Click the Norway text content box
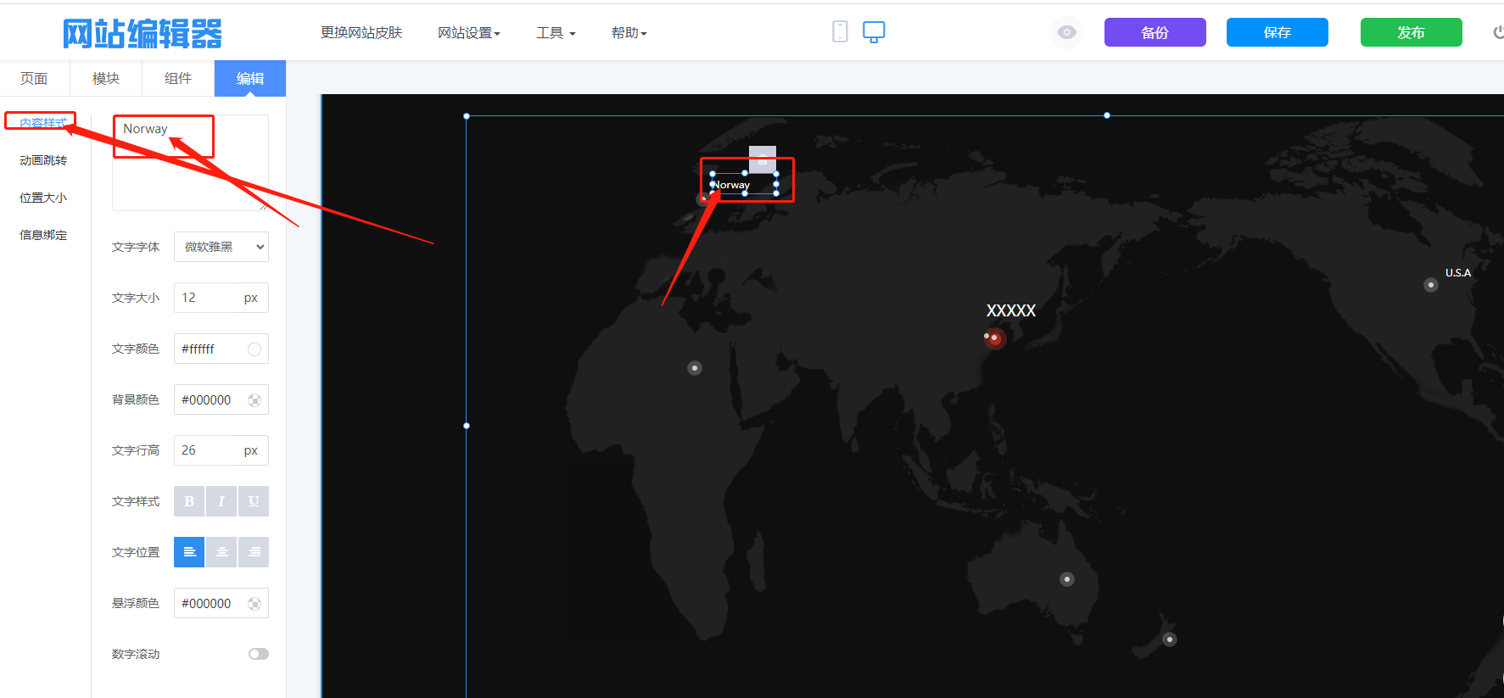Screen dimensions: 1504x698 [x=190, y=163]
